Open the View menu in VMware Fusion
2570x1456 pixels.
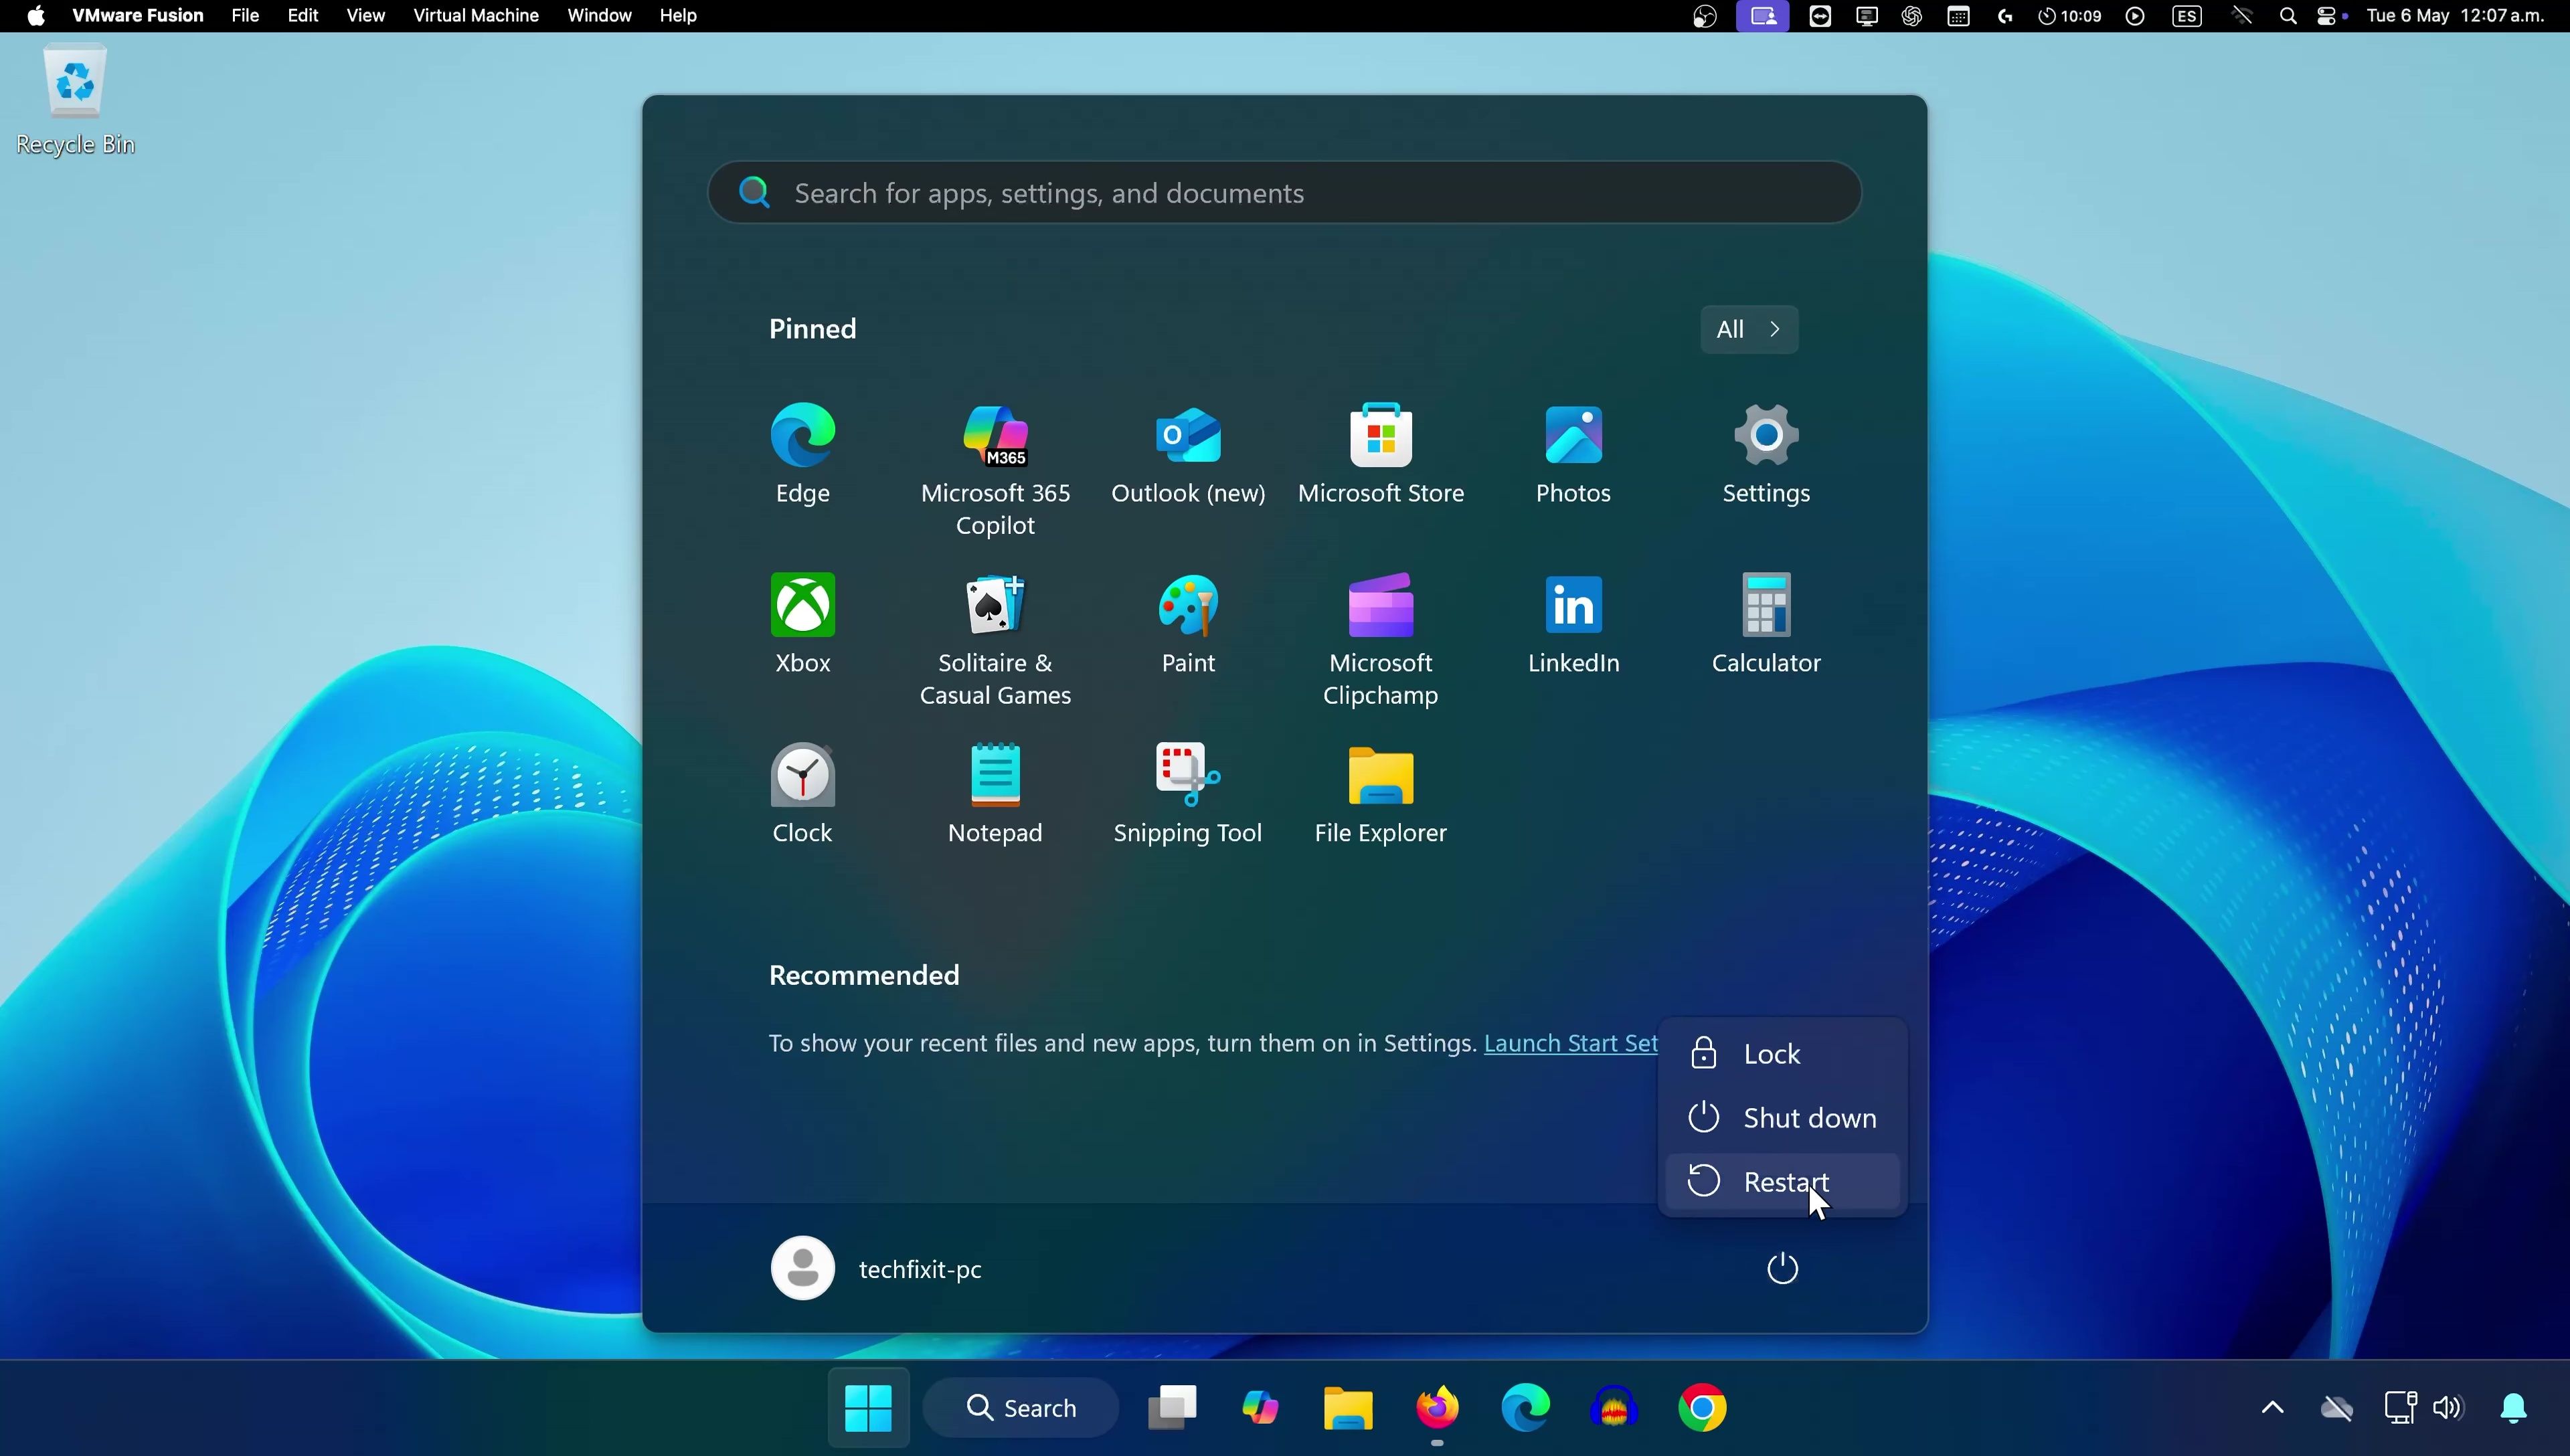(x=365, y=16)
